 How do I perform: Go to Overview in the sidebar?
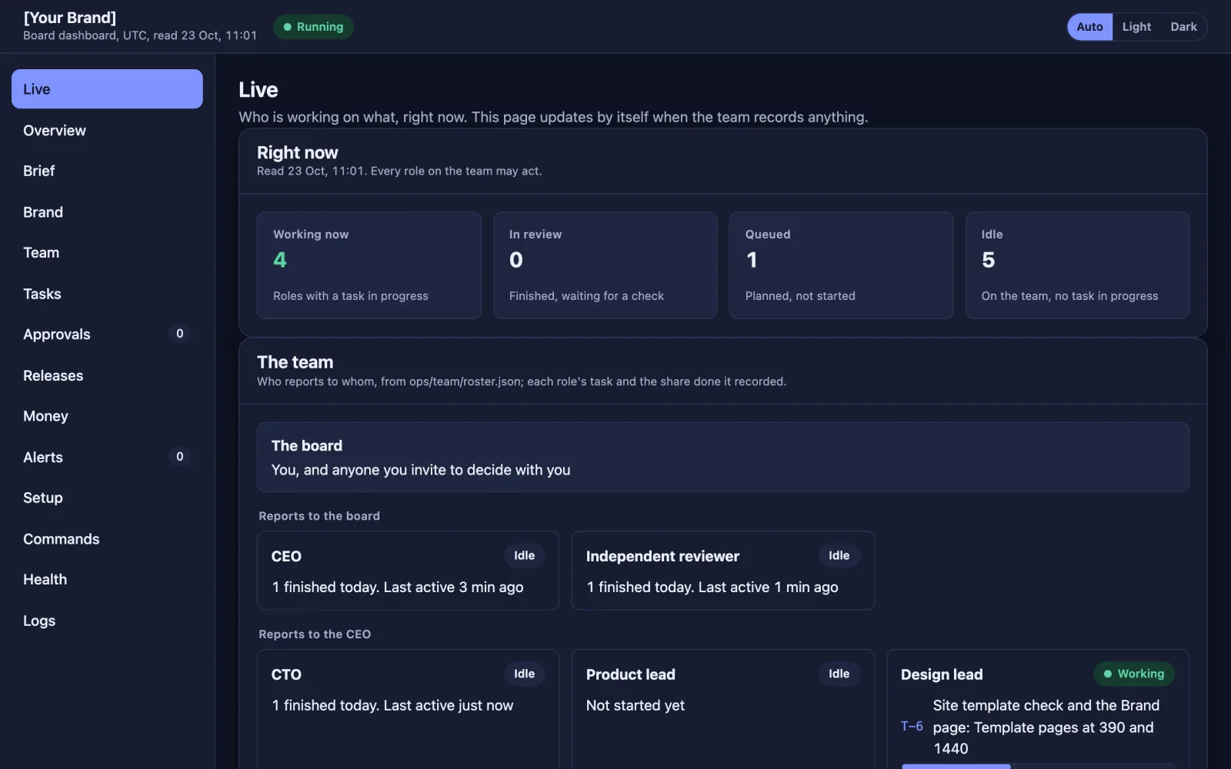(x=107, y=131)
